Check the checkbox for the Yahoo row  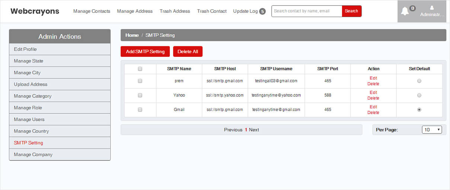(140, 95)
